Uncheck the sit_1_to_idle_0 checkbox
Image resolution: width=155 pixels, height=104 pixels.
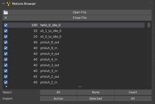coord(6,31)
